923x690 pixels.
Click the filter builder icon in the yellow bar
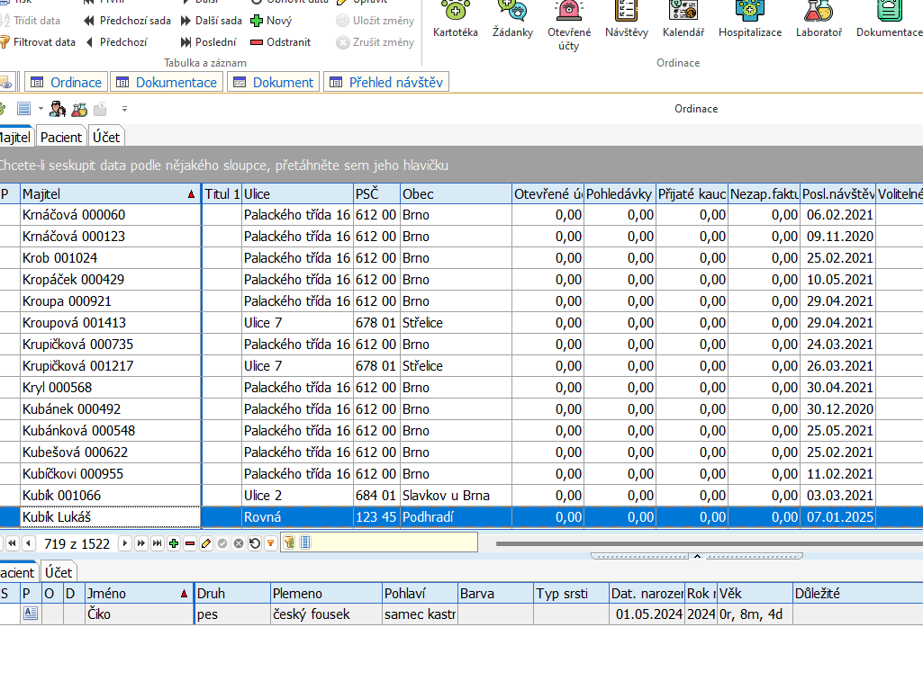tap(289, 543)
